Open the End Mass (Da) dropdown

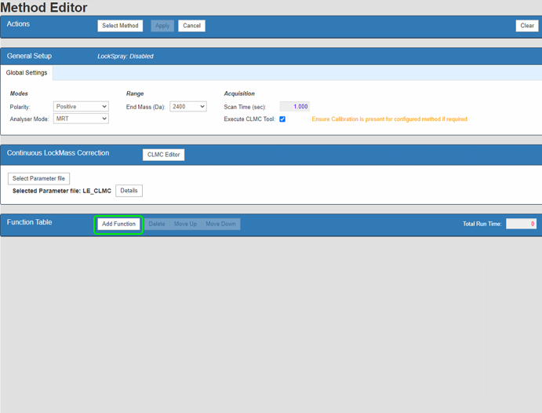pos(188,106)
